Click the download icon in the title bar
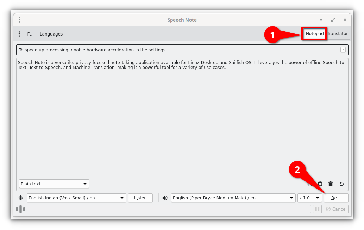Viewport: 364px width, 230px height. (321, 20)
